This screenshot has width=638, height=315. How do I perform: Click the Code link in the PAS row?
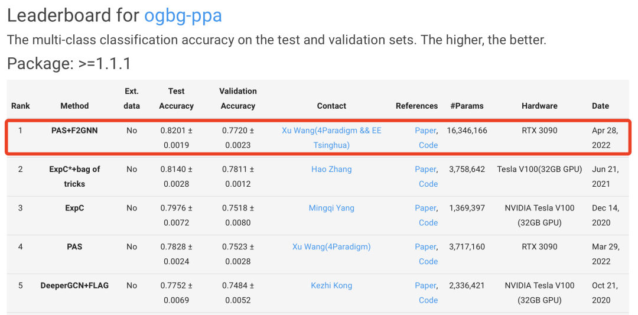pyautogui.click(x=428, y=261)
